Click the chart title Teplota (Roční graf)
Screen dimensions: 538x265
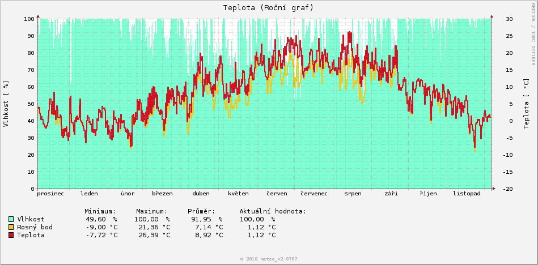point(268,7)
